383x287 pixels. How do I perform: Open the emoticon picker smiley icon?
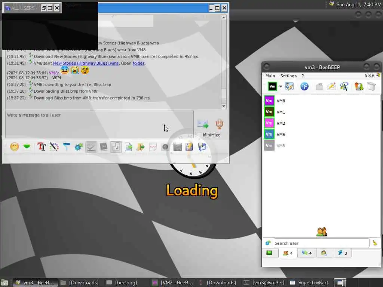click(x=15, y=147)
